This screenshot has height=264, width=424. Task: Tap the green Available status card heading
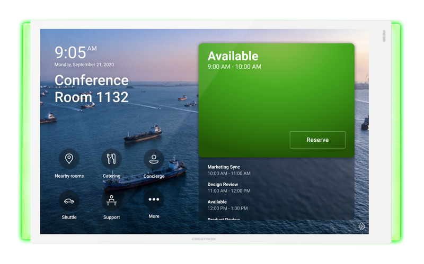(x=233, y=56)
